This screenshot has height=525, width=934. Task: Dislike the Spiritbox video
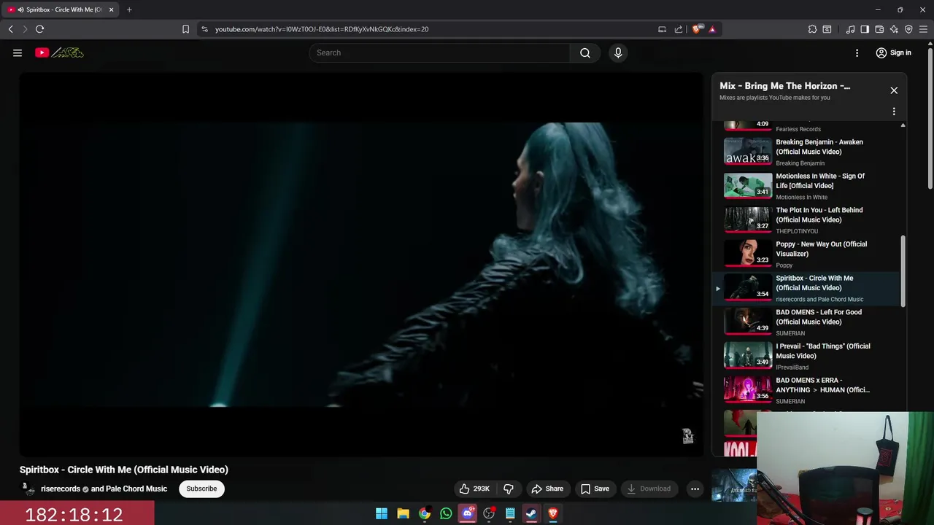coord(509,489)
